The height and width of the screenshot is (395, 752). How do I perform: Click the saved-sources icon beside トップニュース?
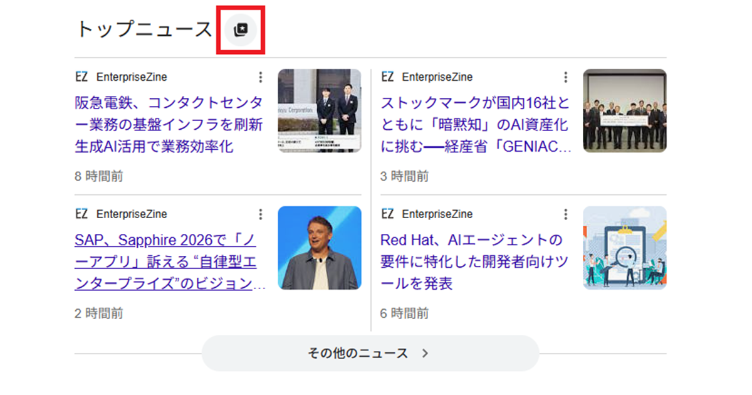pyautogui.click(x=241, y=29)
